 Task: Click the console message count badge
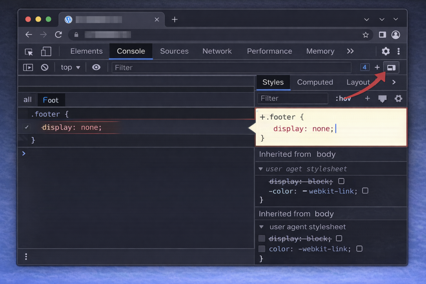(x=366, y=67)
